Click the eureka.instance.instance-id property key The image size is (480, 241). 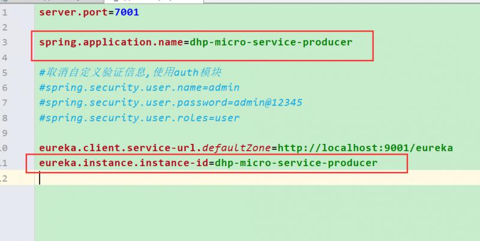tap(124, 163)
